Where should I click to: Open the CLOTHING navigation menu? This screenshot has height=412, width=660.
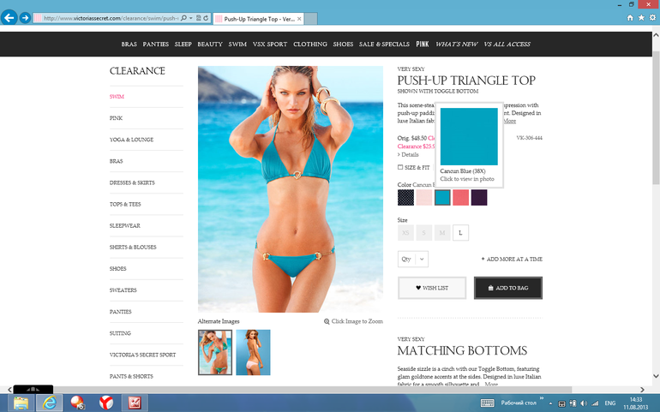coord(310,45)
